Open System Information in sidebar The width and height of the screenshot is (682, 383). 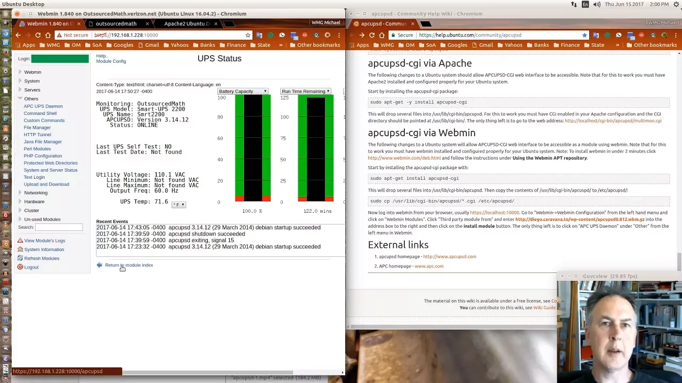tap(44, 249)
